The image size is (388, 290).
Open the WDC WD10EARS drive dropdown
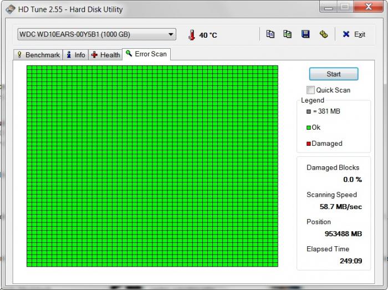pyautogui.click(x=97, y=34)
